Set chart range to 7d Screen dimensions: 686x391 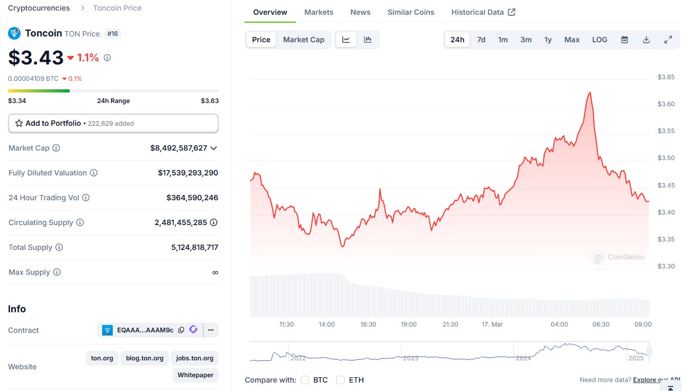pyautogui.click(x=481, y=40)
